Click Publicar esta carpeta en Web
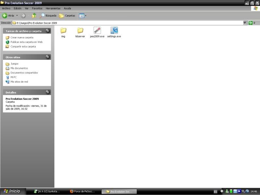260x195 pixels. [27, 42]
